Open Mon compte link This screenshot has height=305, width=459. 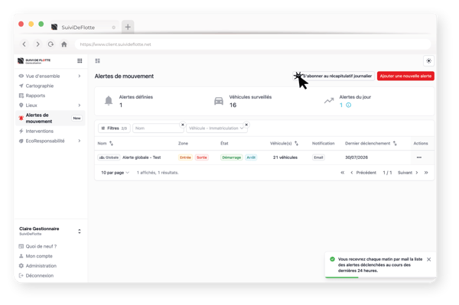coord(36,256)
